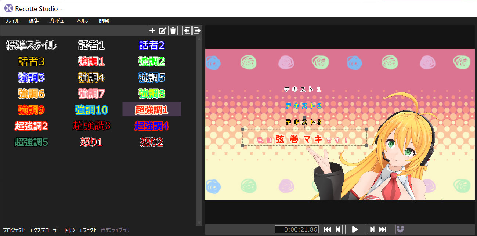Select the 超強調3 text style
The width and height of the screenshot is (477, 236).
[x=91, y=126]
